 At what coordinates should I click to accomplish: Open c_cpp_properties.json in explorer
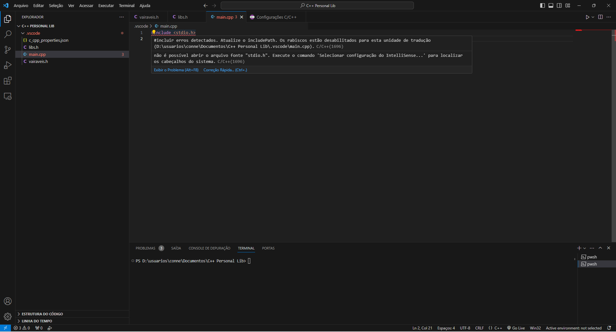[72, 40]
